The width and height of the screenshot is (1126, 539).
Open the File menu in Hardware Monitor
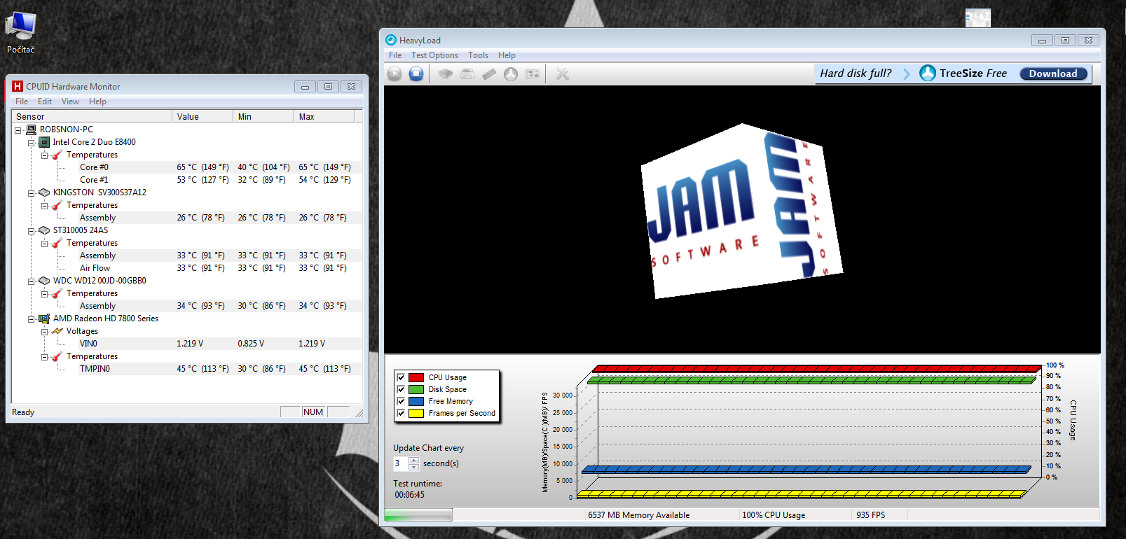coord(22,101)
